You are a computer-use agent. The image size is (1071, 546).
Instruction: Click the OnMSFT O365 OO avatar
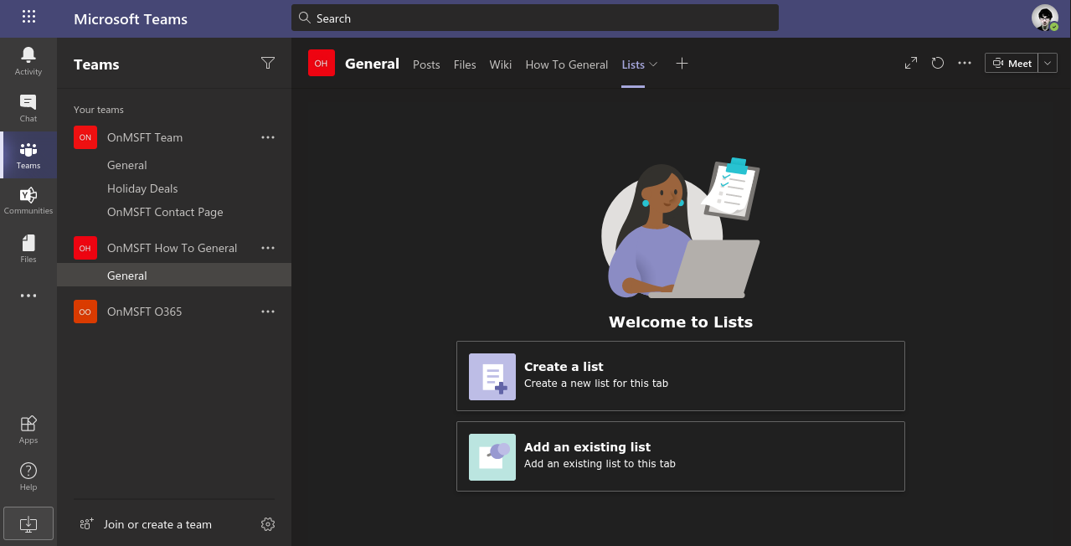(x=85, y=312)
